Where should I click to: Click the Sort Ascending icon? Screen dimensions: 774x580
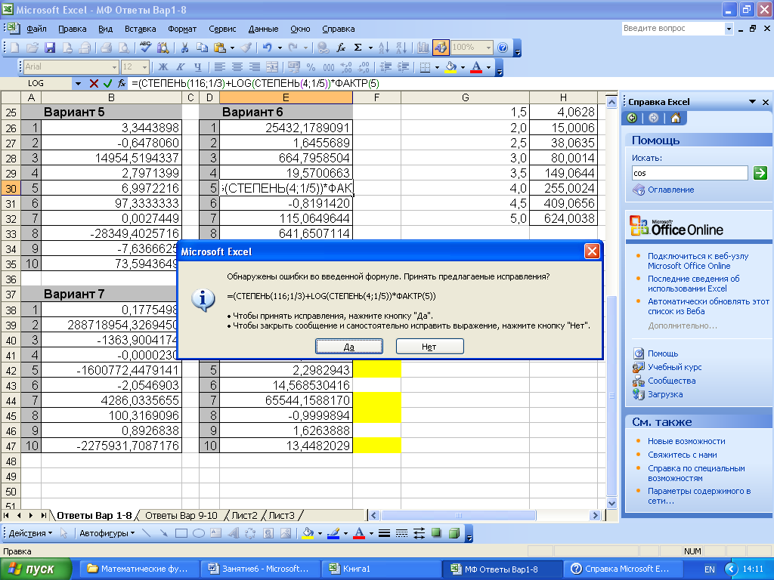click(x=383, y=48)
